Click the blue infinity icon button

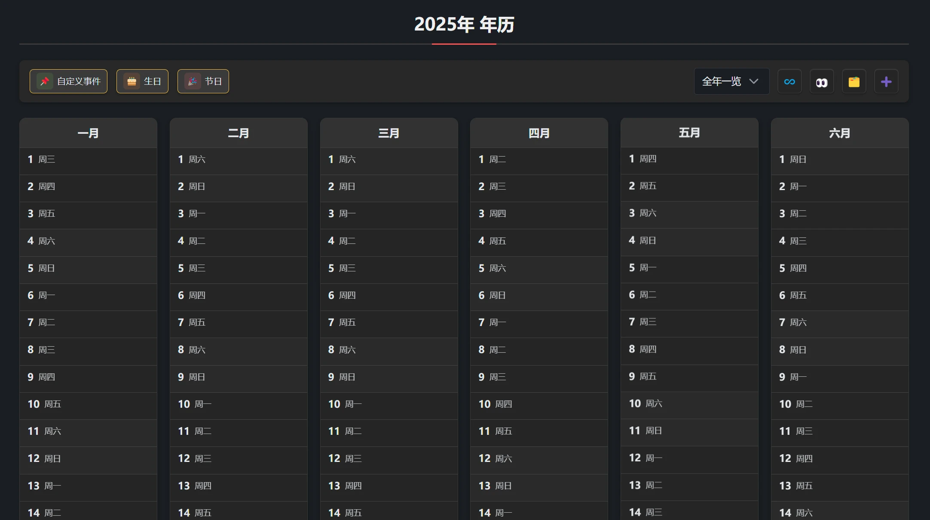coord(789,81)
